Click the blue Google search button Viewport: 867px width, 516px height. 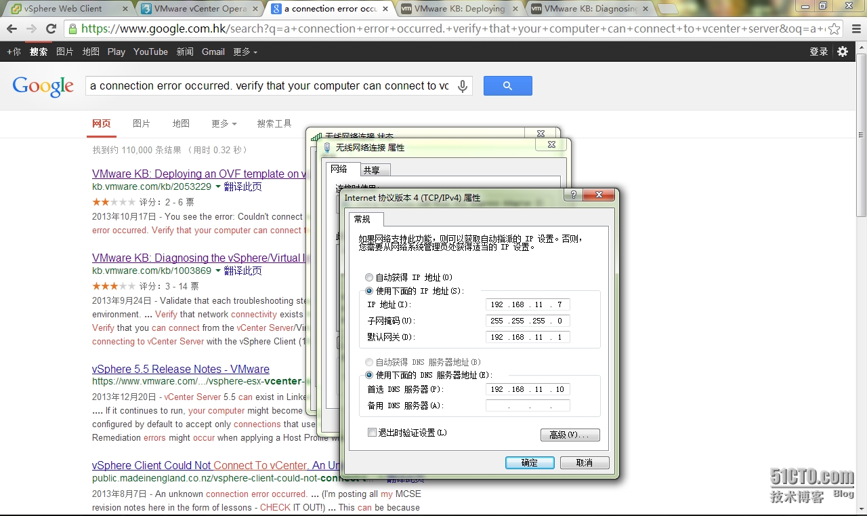point(507,85)
